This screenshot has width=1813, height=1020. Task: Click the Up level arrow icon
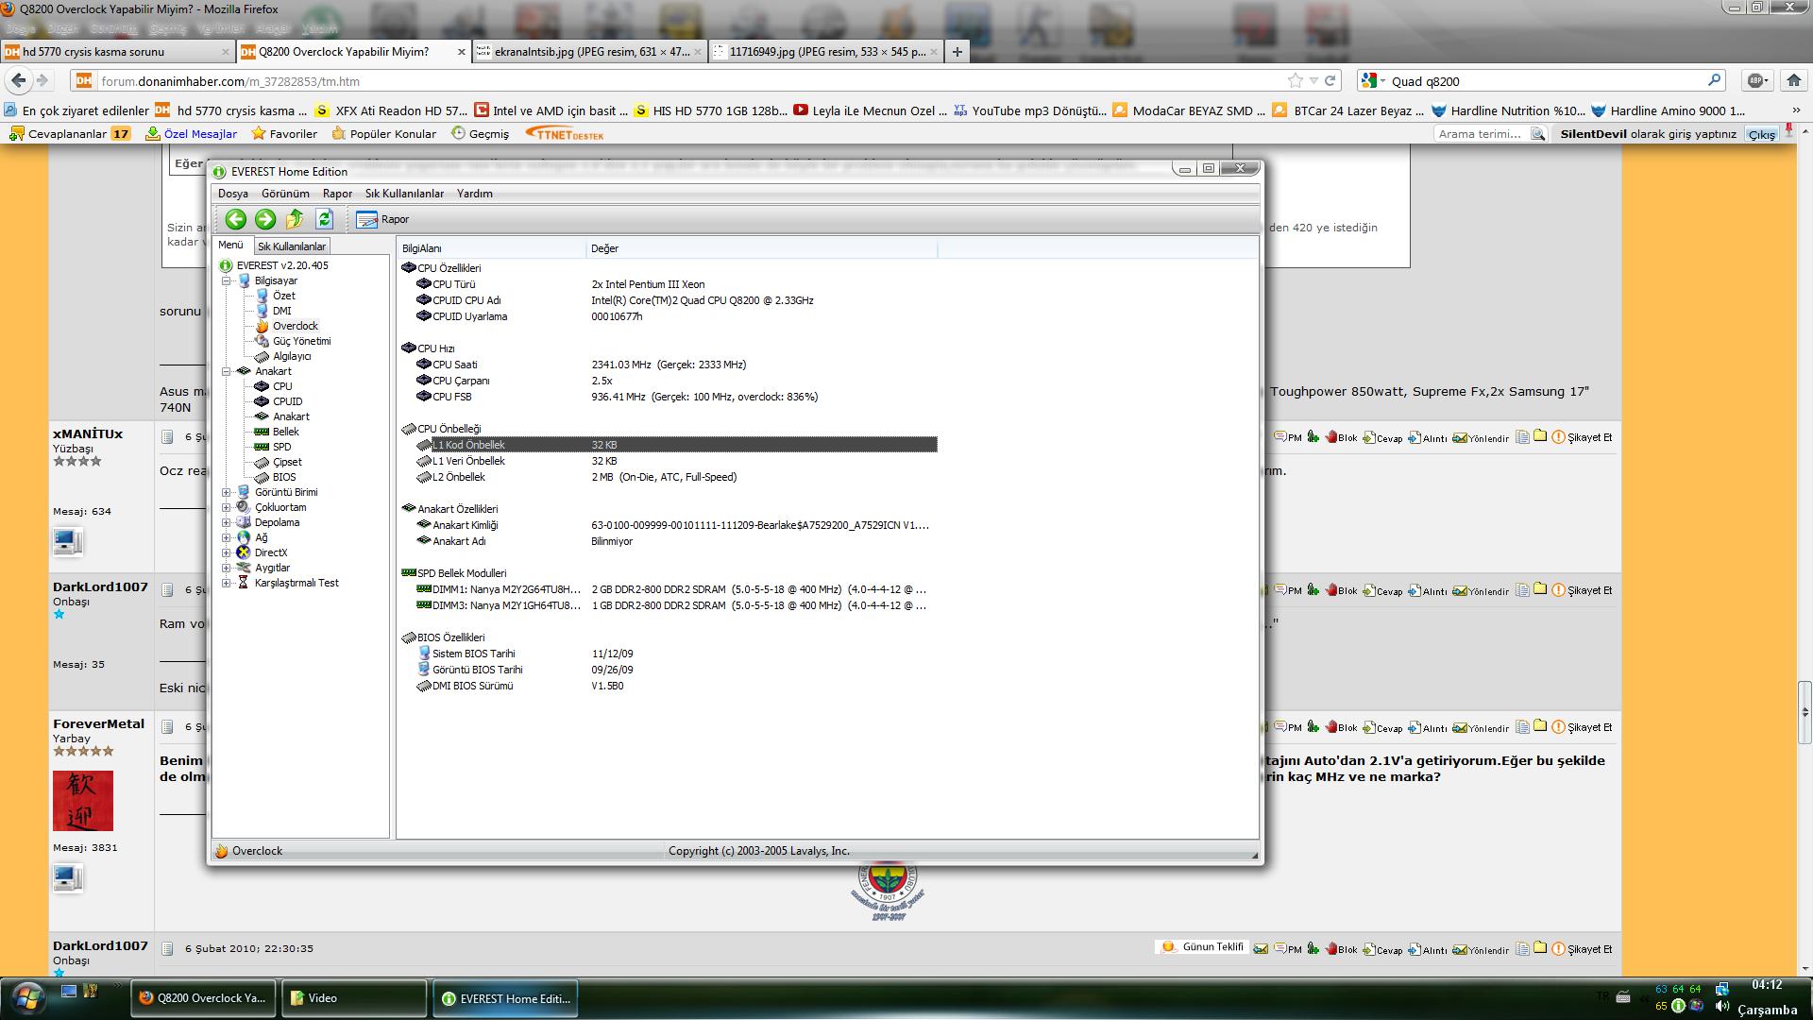[x=295, y=219]
